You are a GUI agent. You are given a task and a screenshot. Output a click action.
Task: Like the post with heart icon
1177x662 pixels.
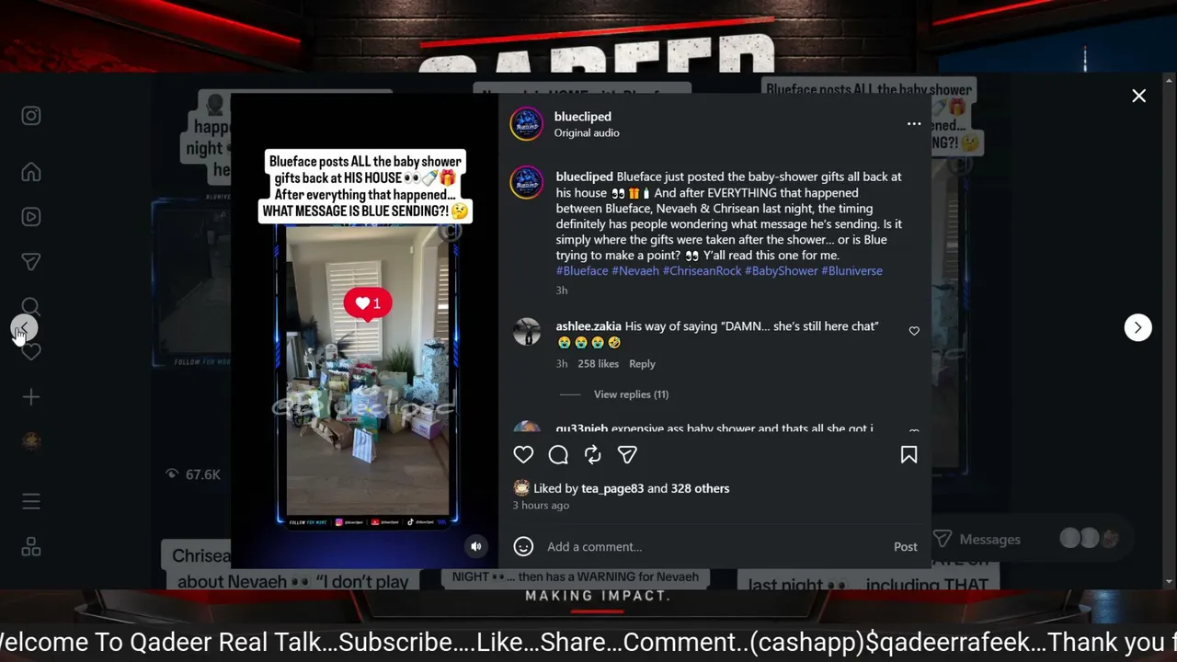tap(523, 454)
